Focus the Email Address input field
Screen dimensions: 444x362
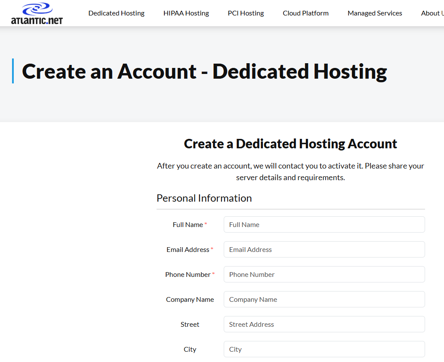pyautogui.click(x=324, y=249)
